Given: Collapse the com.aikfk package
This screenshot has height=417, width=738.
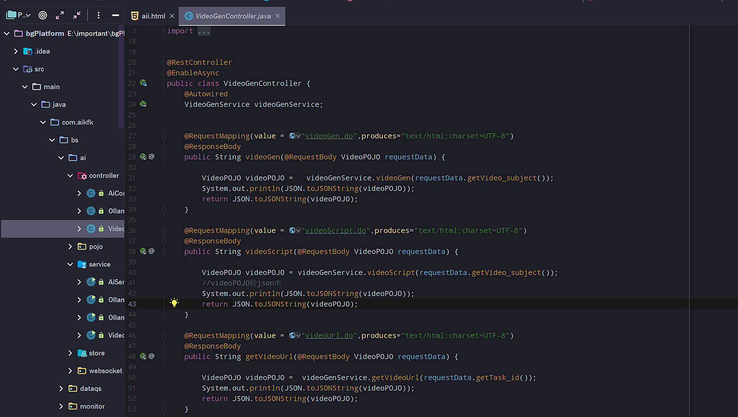Looking at the screenshot, I should coord(43,122).
